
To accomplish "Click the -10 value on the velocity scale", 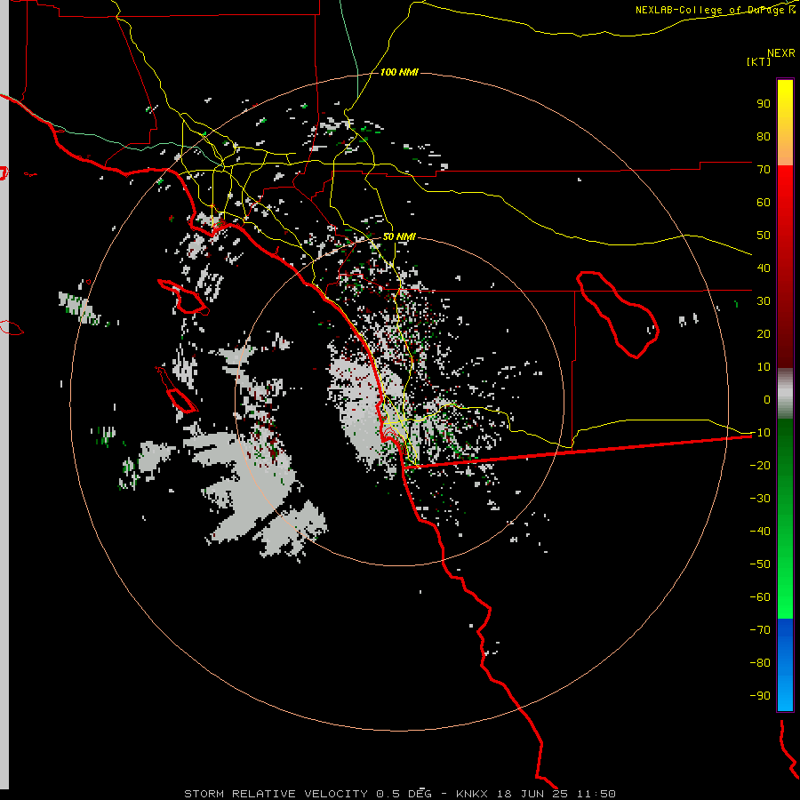I will [x=760, y=433].
